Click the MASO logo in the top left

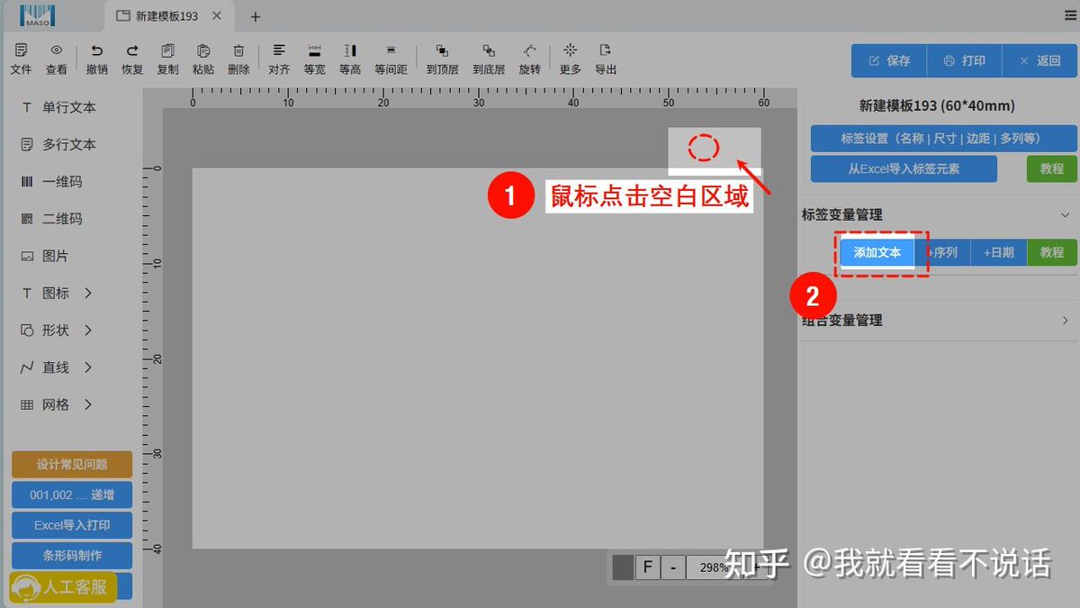[37, 15]
